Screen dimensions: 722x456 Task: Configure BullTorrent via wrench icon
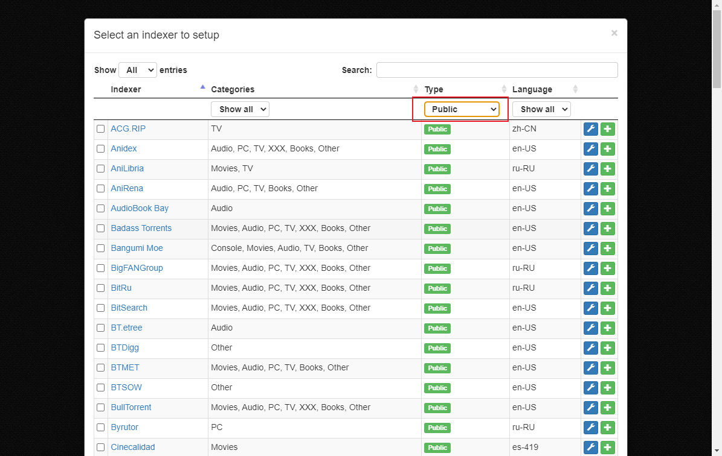click(x=591, y=408)
